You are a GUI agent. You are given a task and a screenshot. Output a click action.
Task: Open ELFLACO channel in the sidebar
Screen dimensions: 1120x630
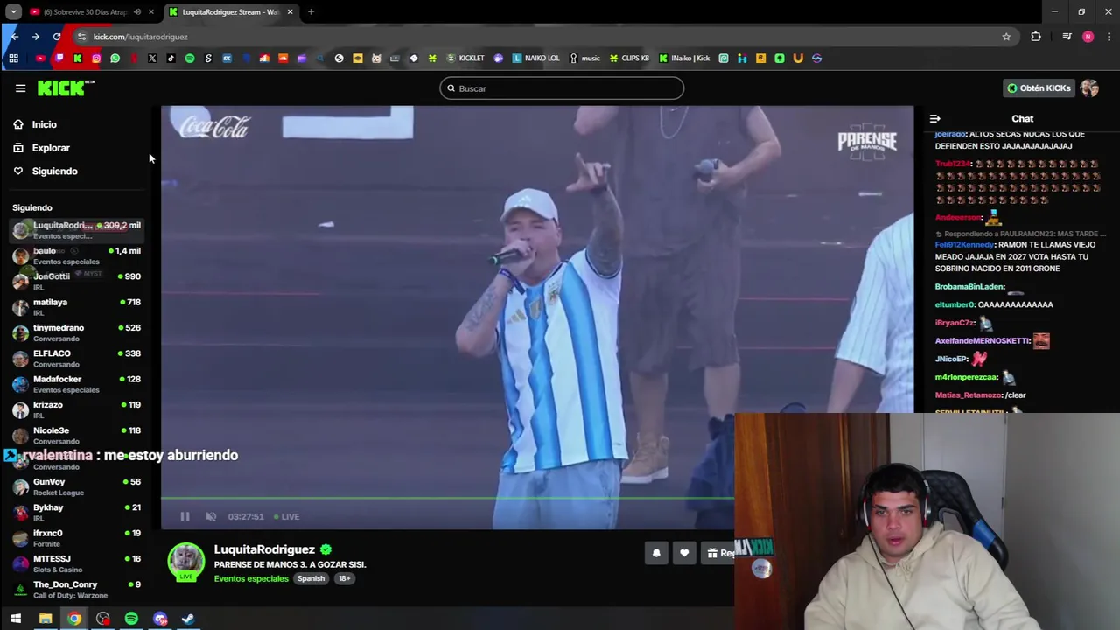click(x=77, y=358)
